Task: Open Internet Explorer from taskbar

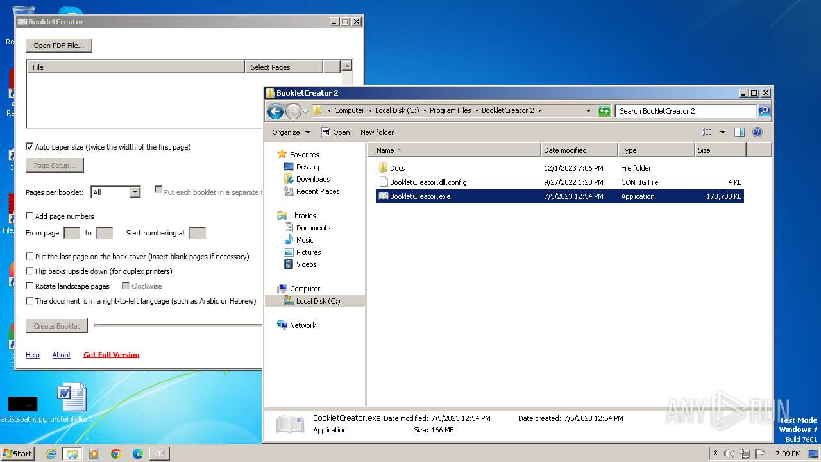Action: (x=51, y=454)
